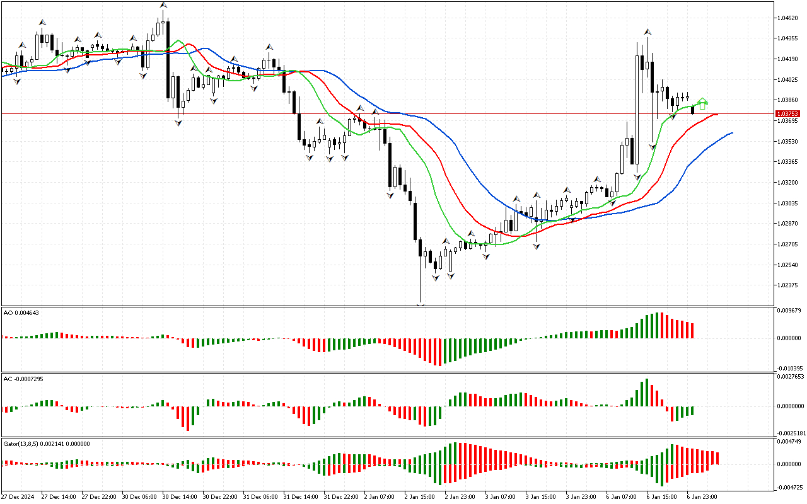The width and height of the screenshot is (807, 504).
Task: Click the Gator scale maximum 0.004749
Action: coord(789,442)
